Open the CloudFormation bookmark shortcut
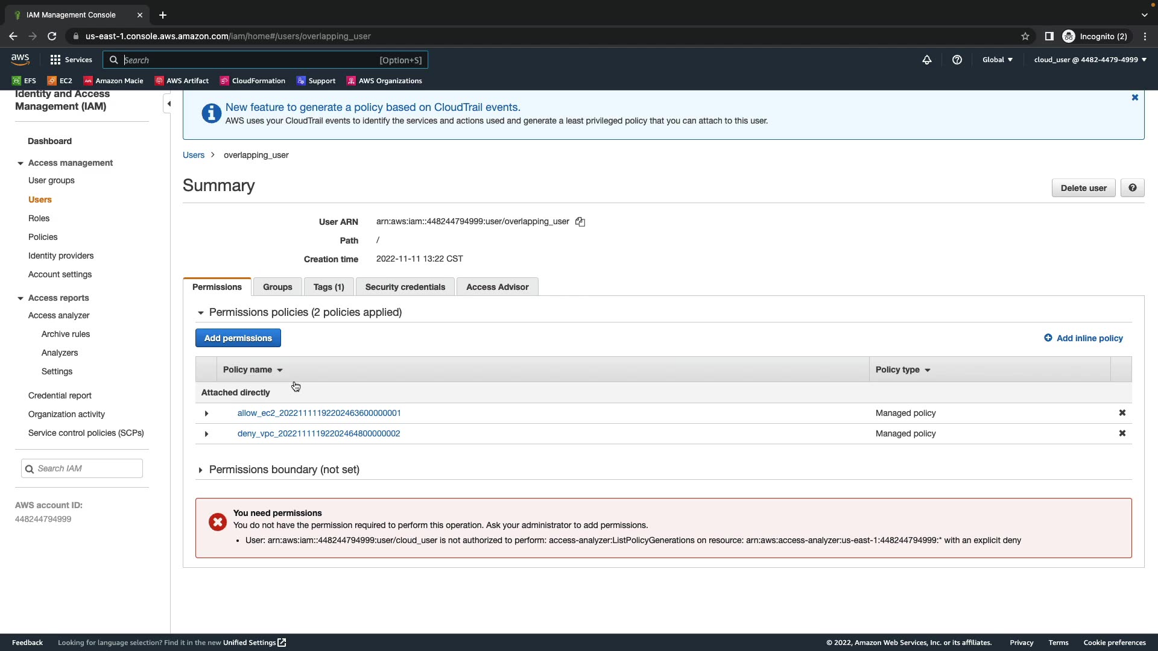Screen dimensions: 1158x651 (253, 81)
